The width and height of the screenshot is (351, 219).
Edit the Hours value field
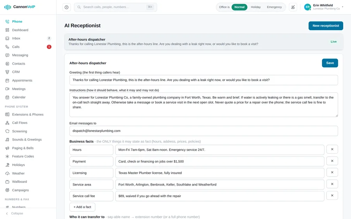tap(220, 150)
